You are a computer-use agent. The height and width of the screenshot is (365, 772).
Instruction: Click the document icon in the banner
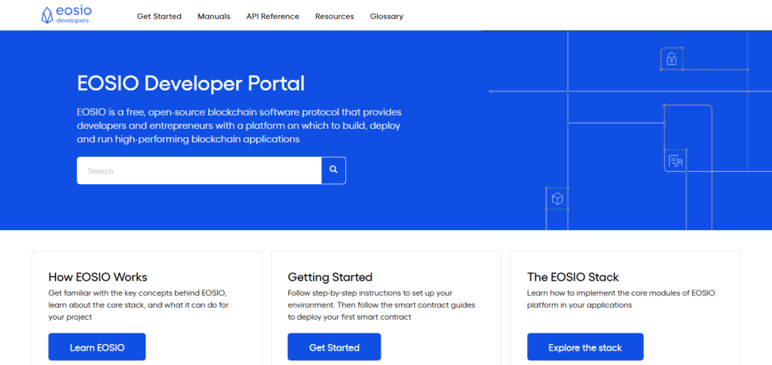[675, 161]
